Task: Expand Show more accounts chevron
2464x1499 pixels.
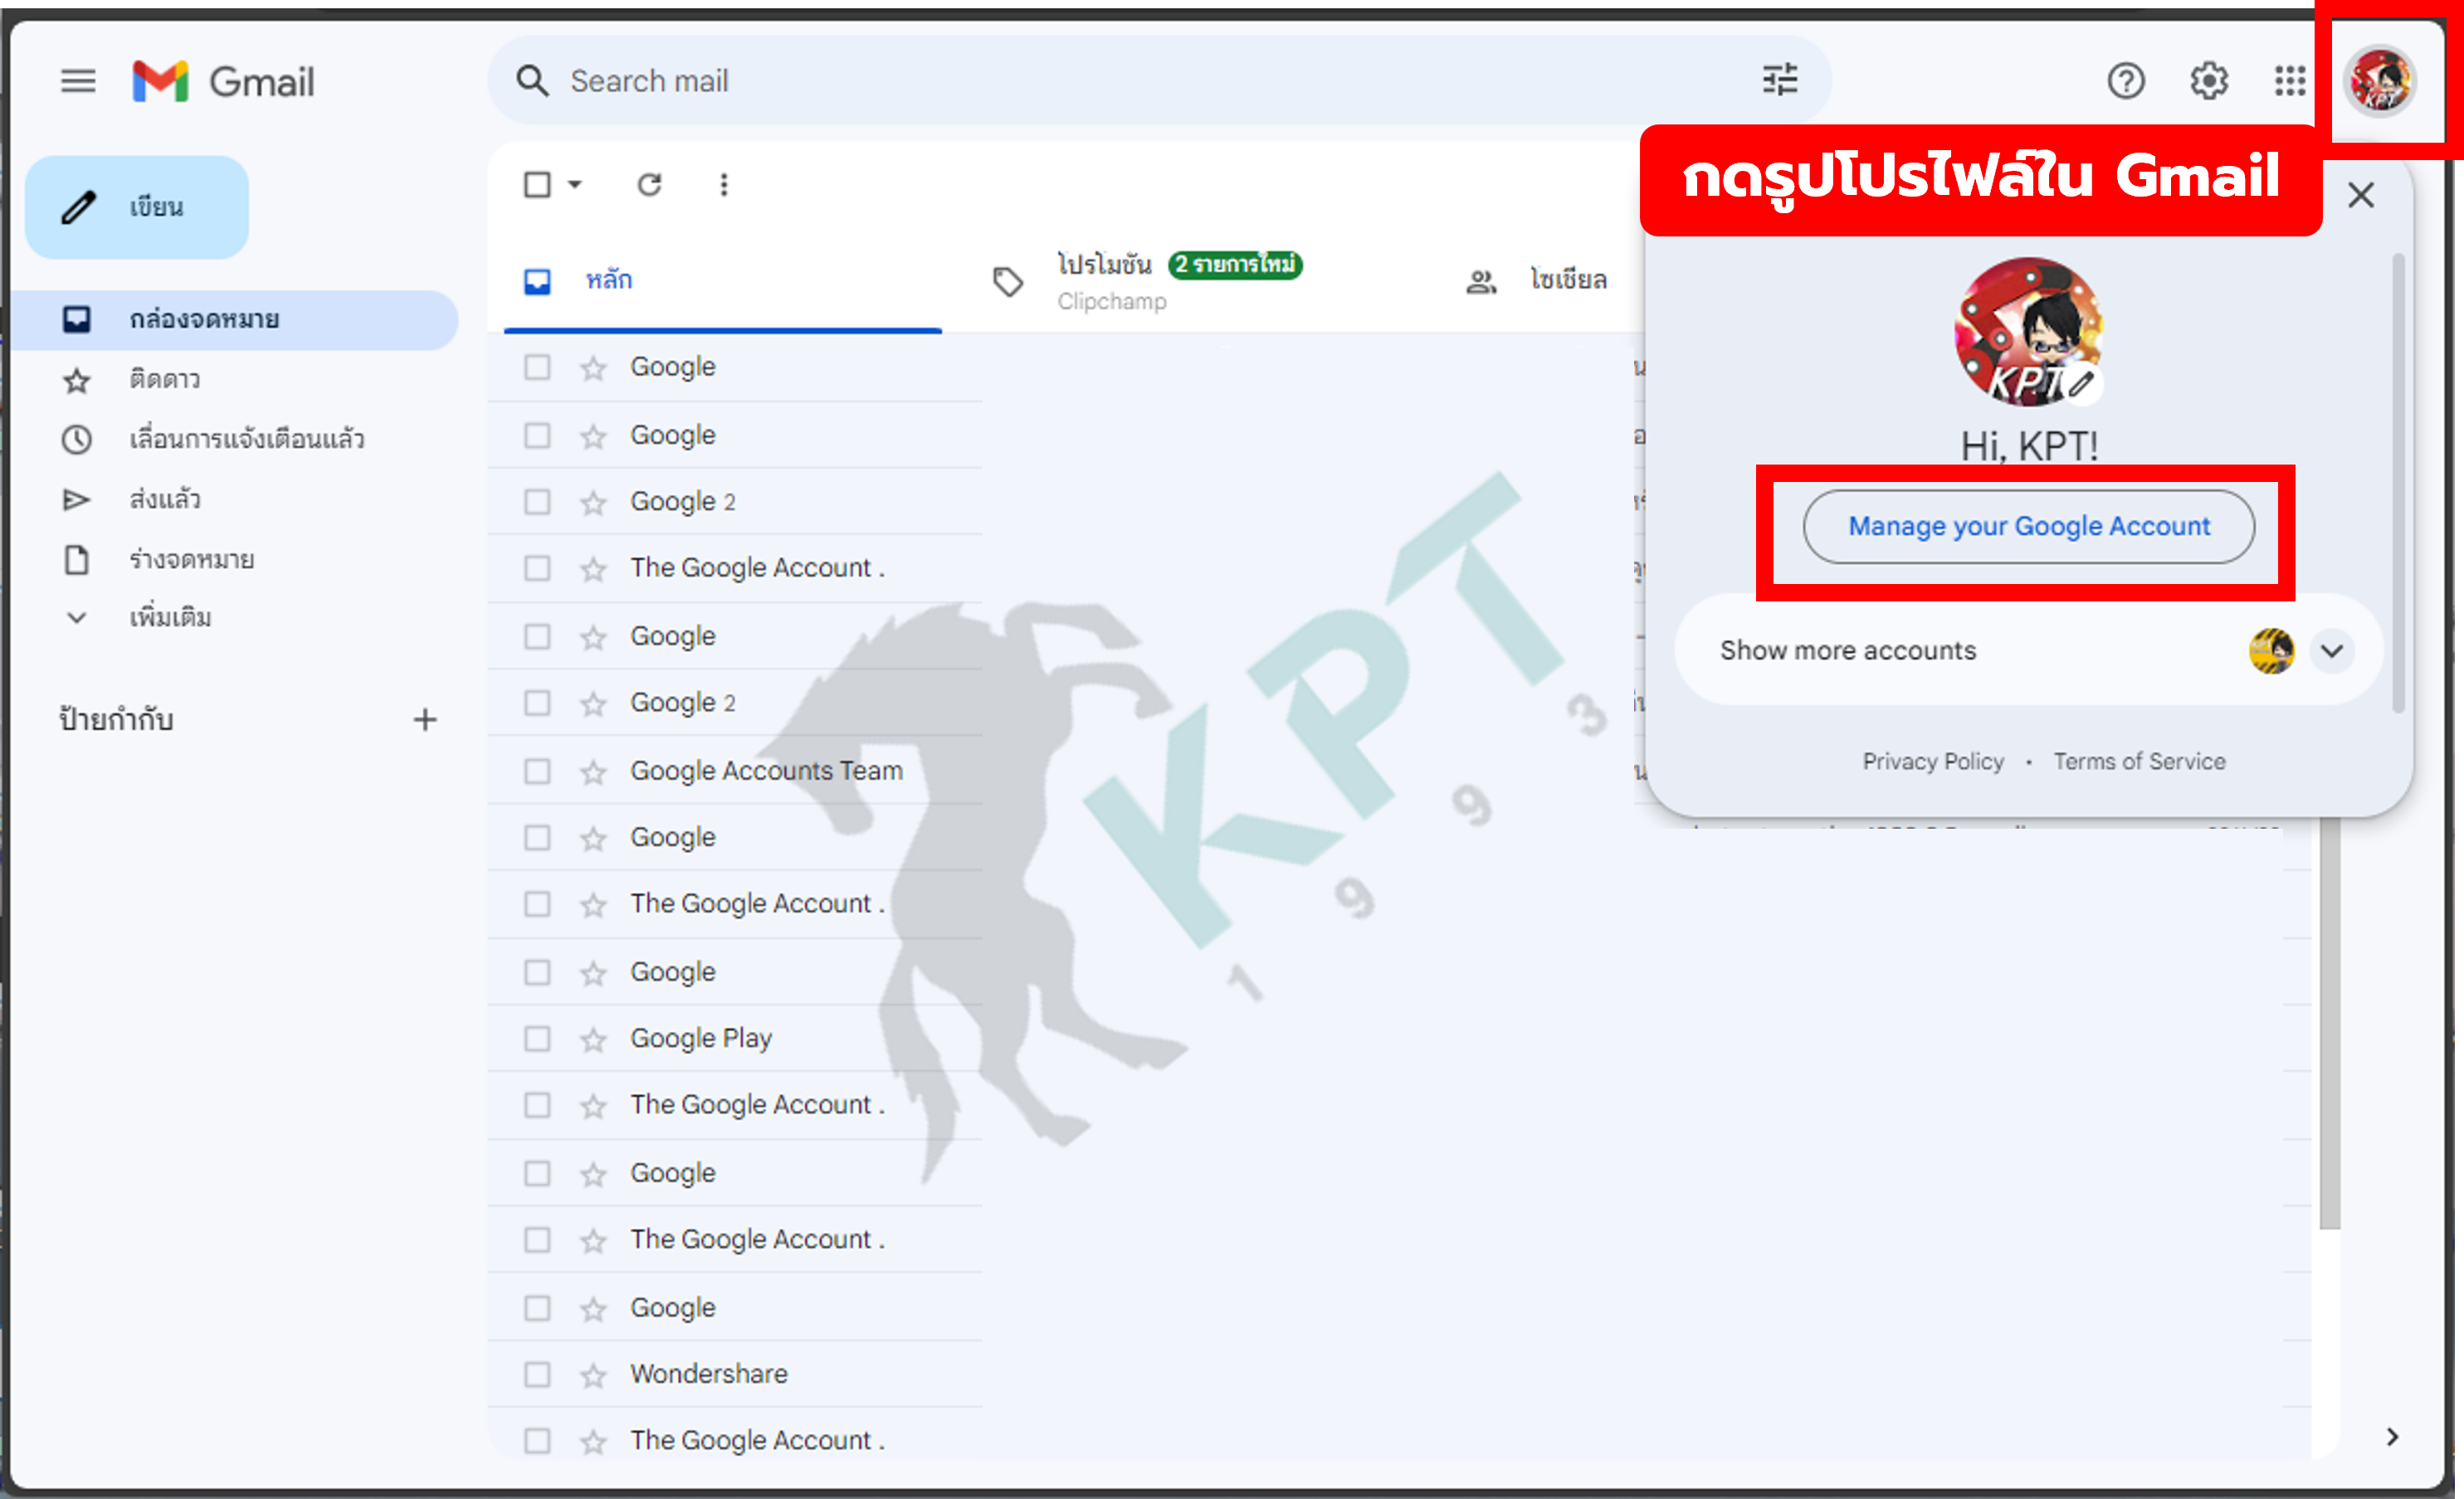Action: pos(2332,651)
